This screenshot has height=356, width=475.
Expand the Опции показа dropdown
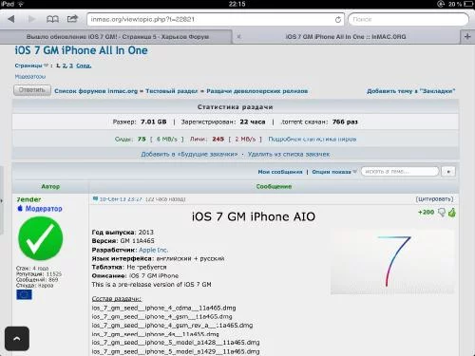pos(334,172)
